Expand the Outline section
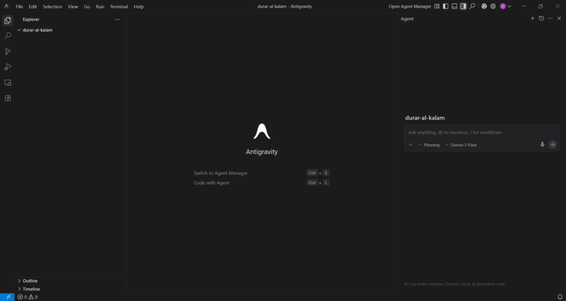Viewport: 566px width, 301px height. [x=30, y=281]
